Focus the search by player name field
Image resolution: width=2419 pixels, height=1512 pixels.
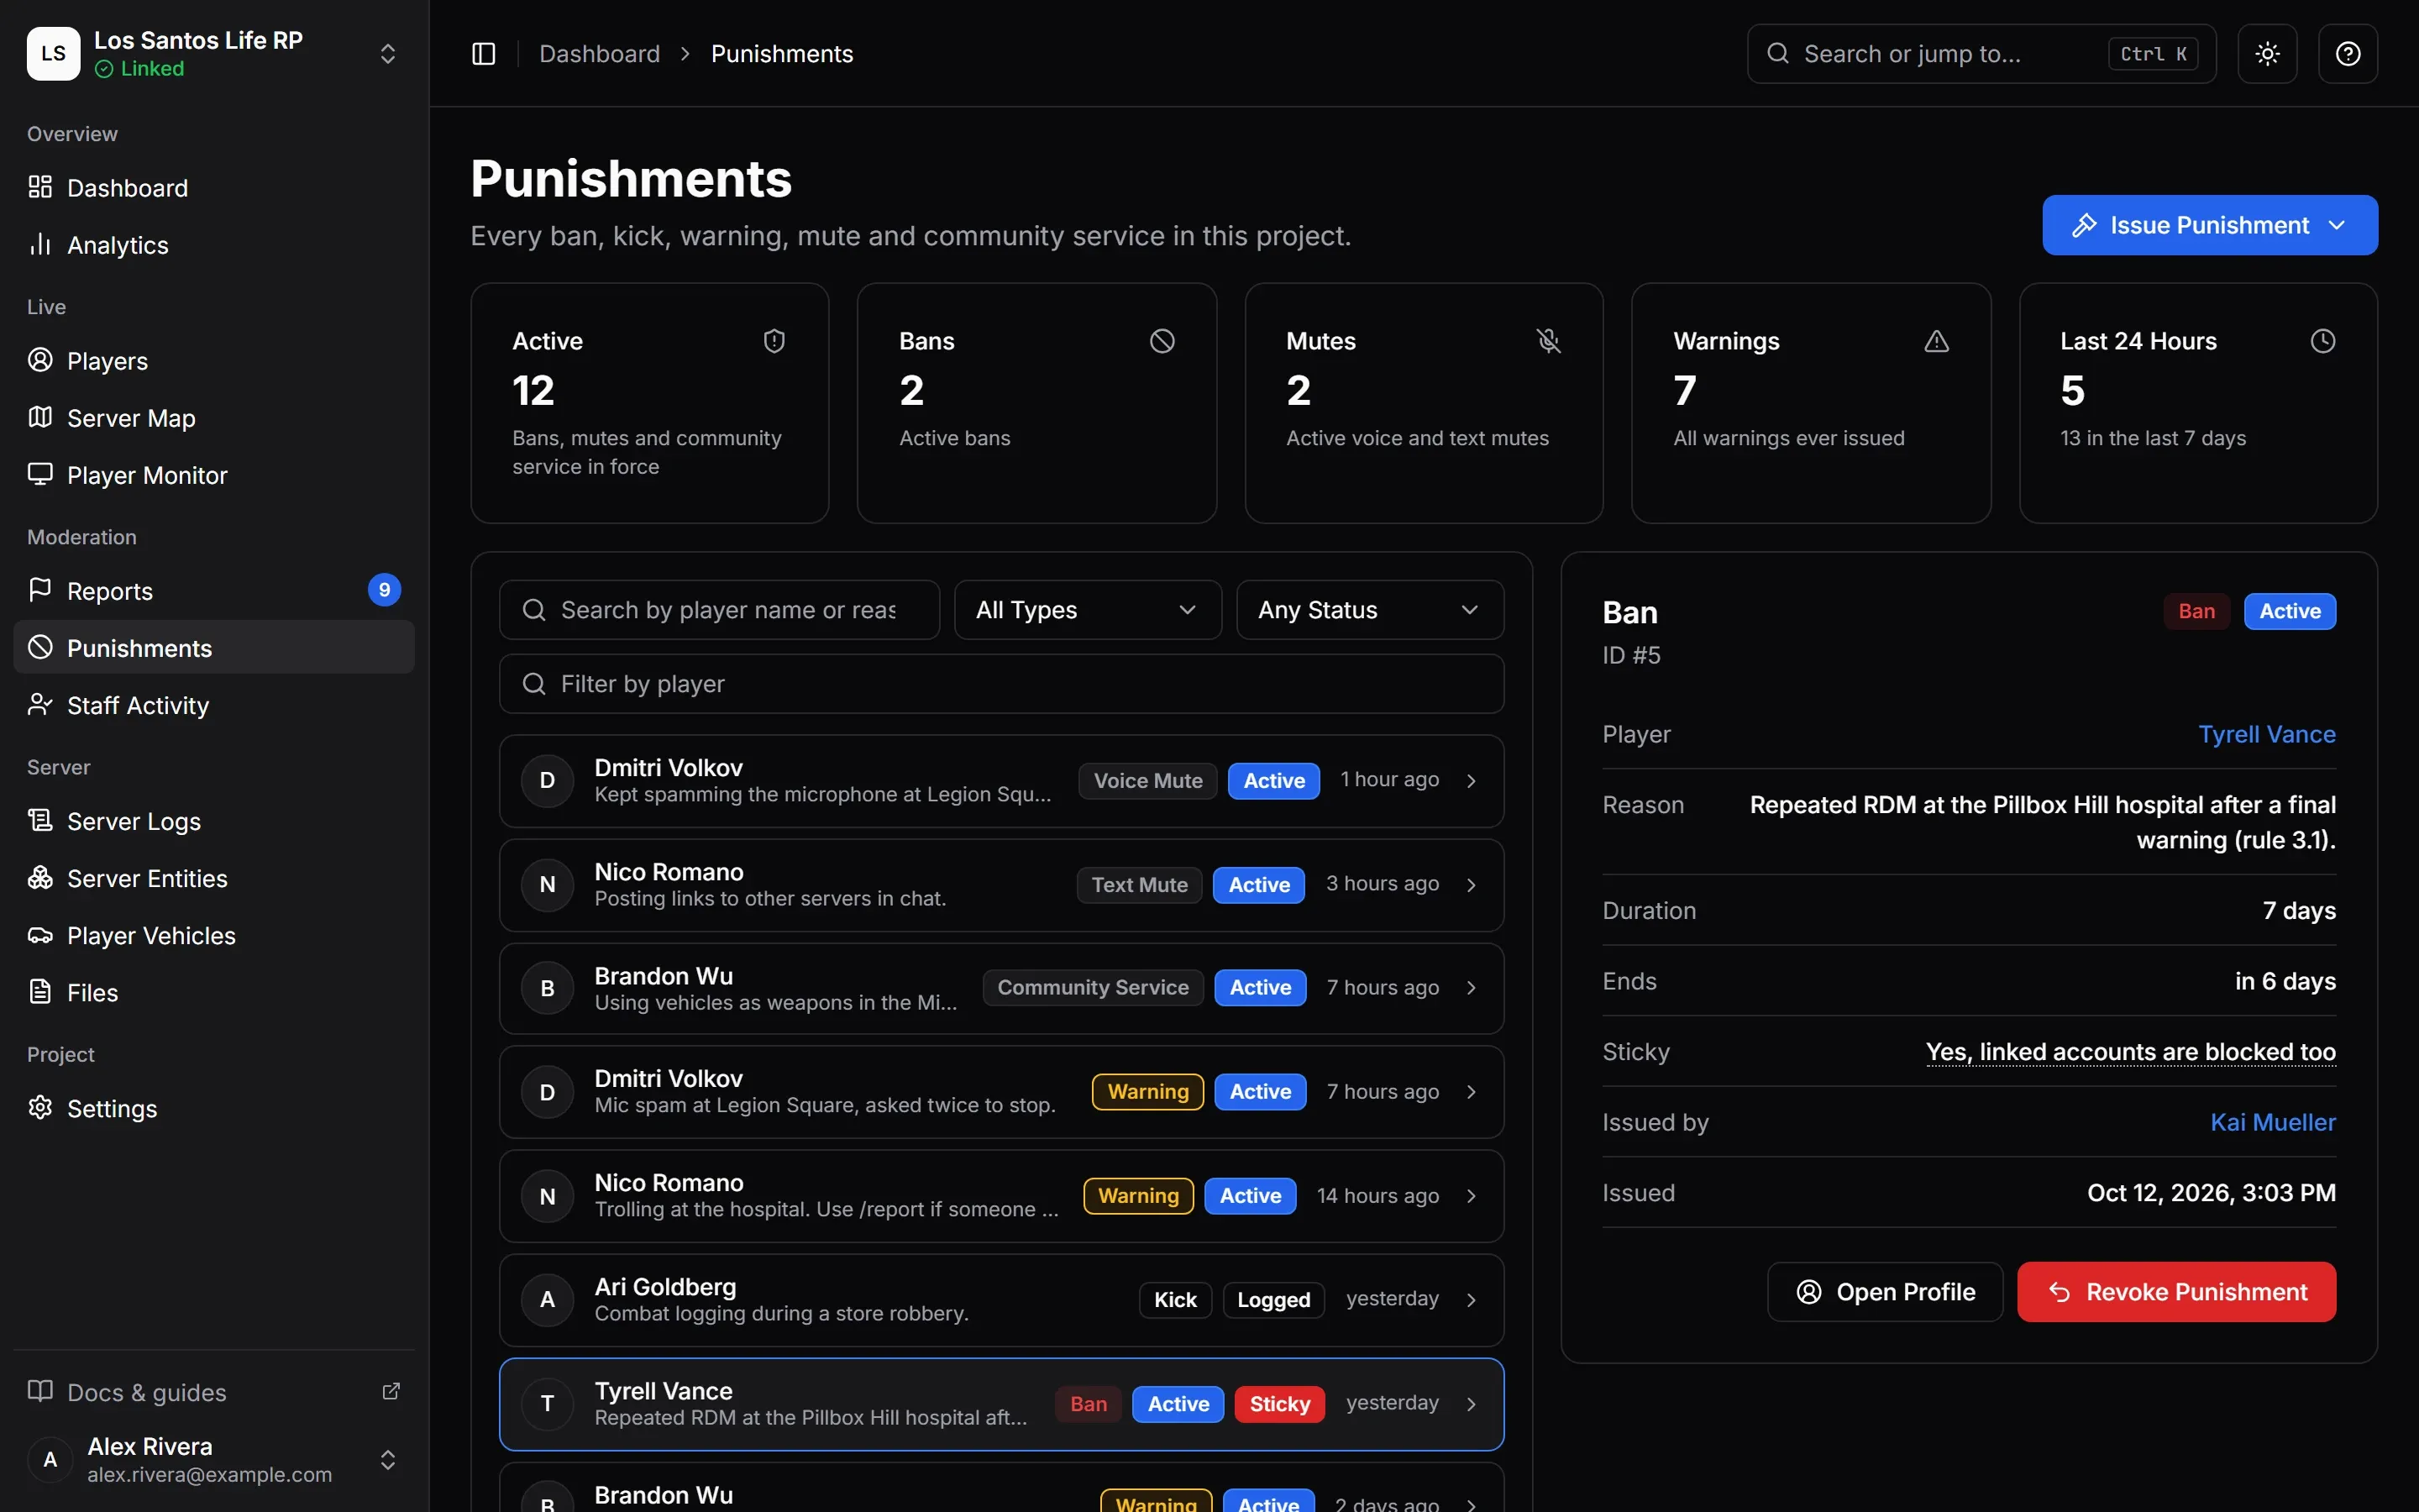coord(719,610)
